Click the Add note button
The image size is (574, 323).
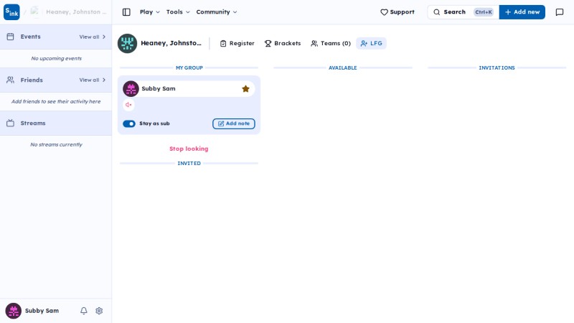(x=234, y=123)
